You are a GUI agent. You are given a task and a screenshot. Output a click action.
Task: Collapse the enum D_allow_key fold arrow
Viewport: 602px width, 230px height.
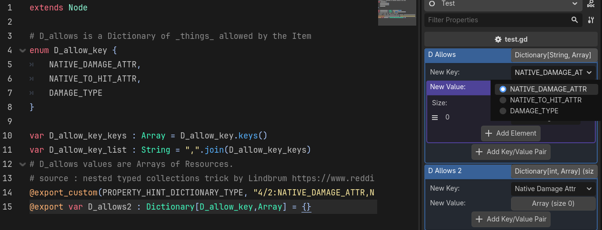pyautogui.click(x=22, y=50)
